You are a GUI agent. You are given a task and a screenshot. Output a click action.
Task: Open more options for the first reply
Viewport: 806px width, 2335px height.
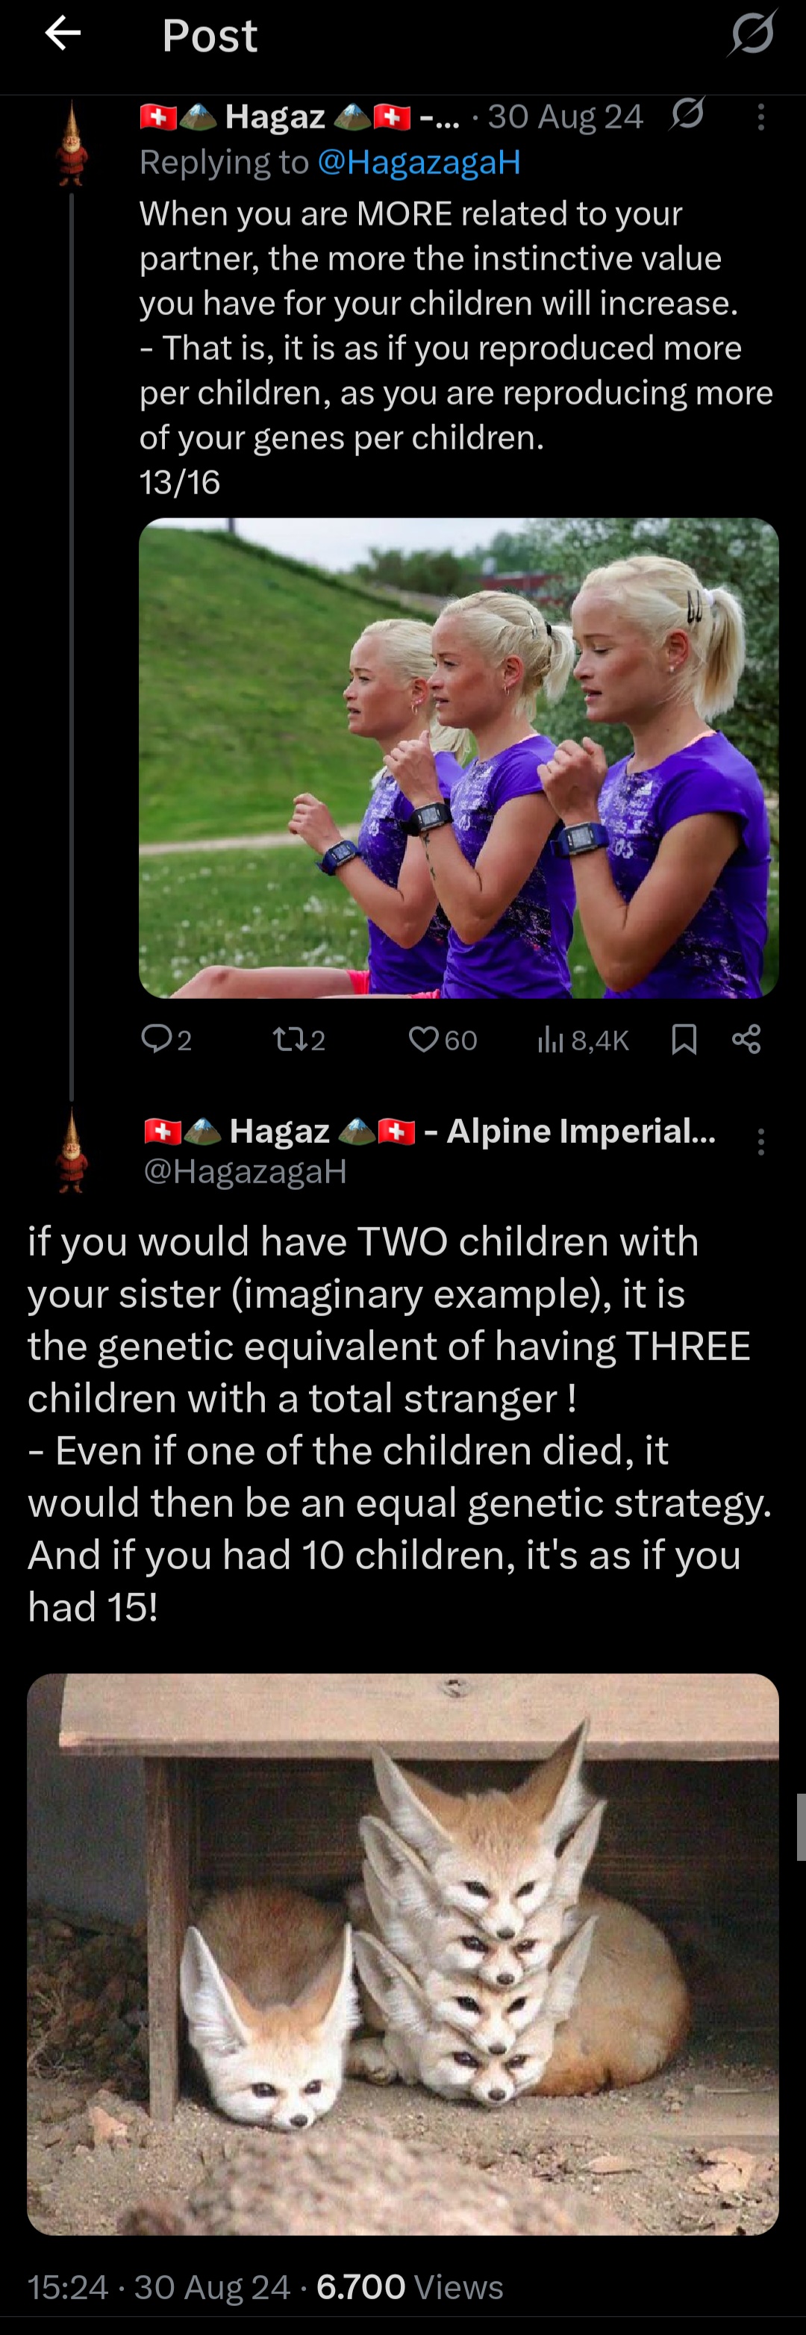tap(760, 117)
